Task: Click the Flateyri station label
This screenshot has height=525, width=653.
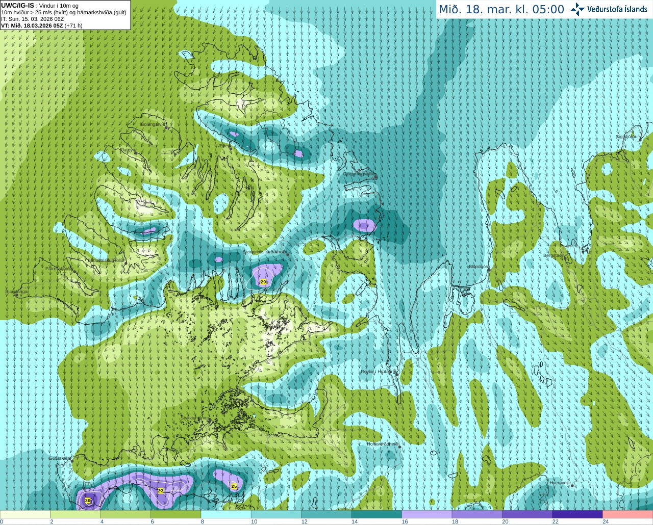Action: tap(127, 150)
